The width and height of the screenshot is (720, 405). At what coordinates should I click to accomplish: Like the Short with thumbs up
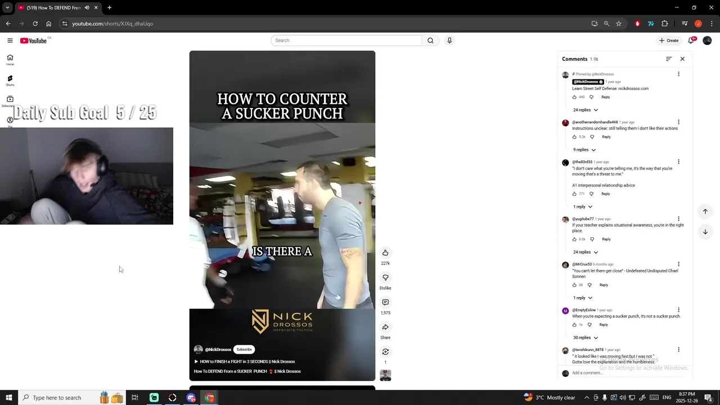click(385, 253)
